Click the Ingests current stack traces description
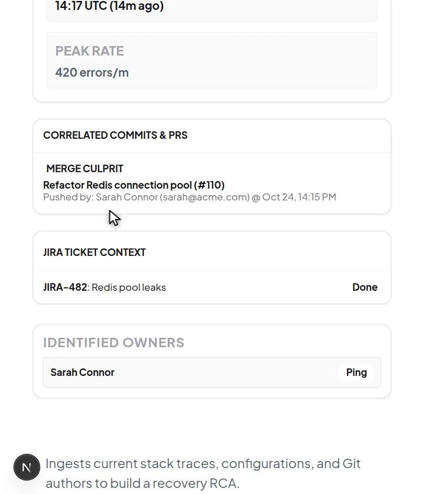The width and height of the screenshot is (424, 494). [x=203, y=473]
